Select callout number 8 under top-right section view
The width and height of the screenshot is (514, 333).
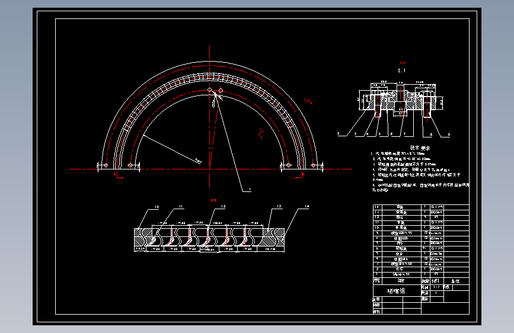(431, 135)
